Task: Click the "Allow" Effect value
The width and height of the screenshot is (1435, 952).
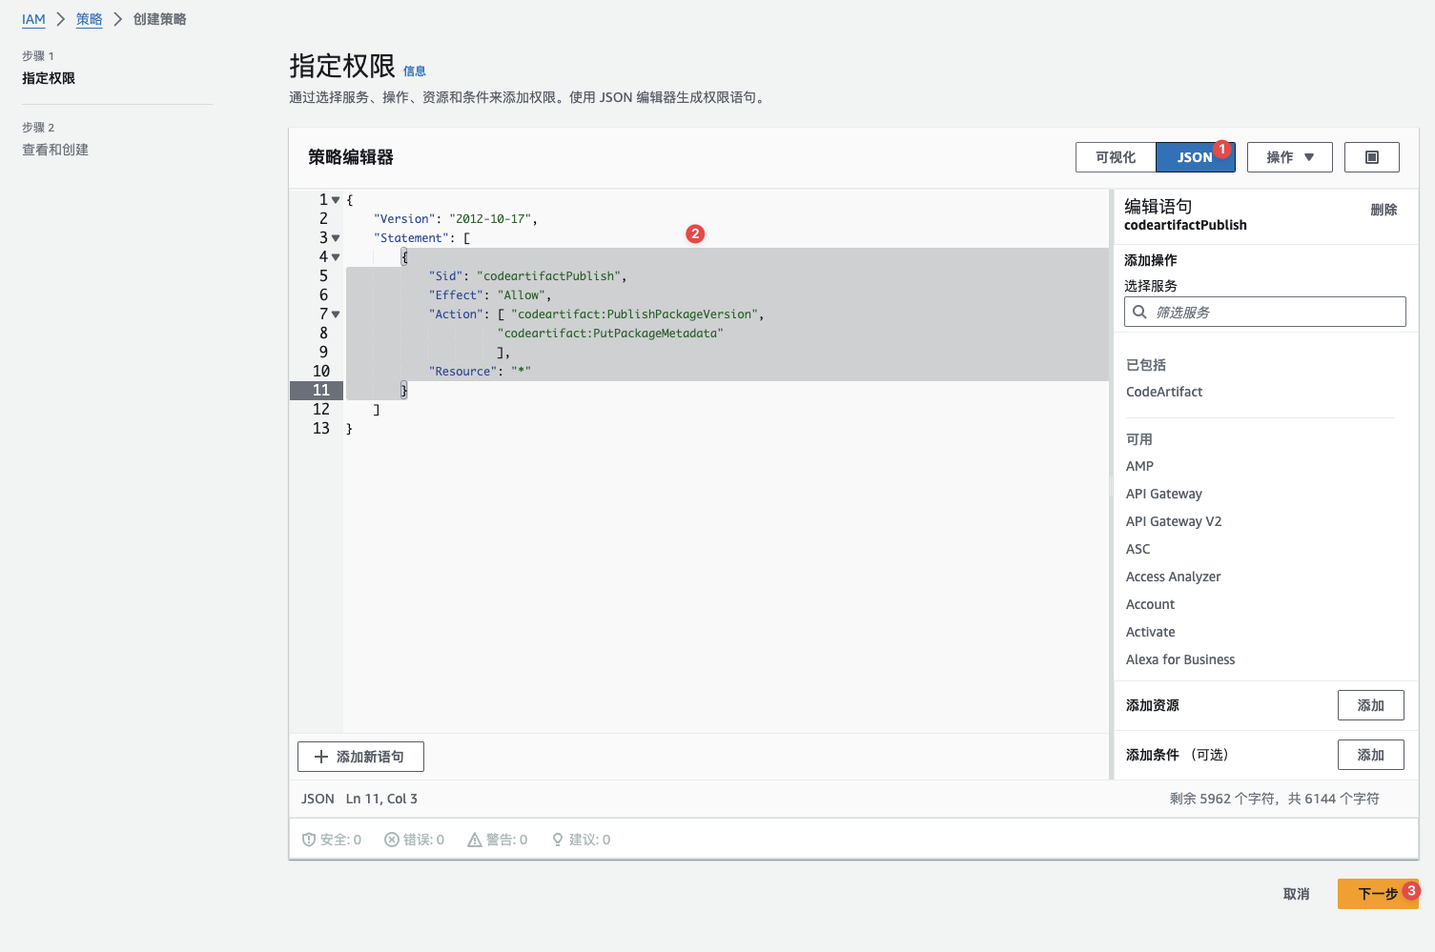Action: [x=522, y=295]
